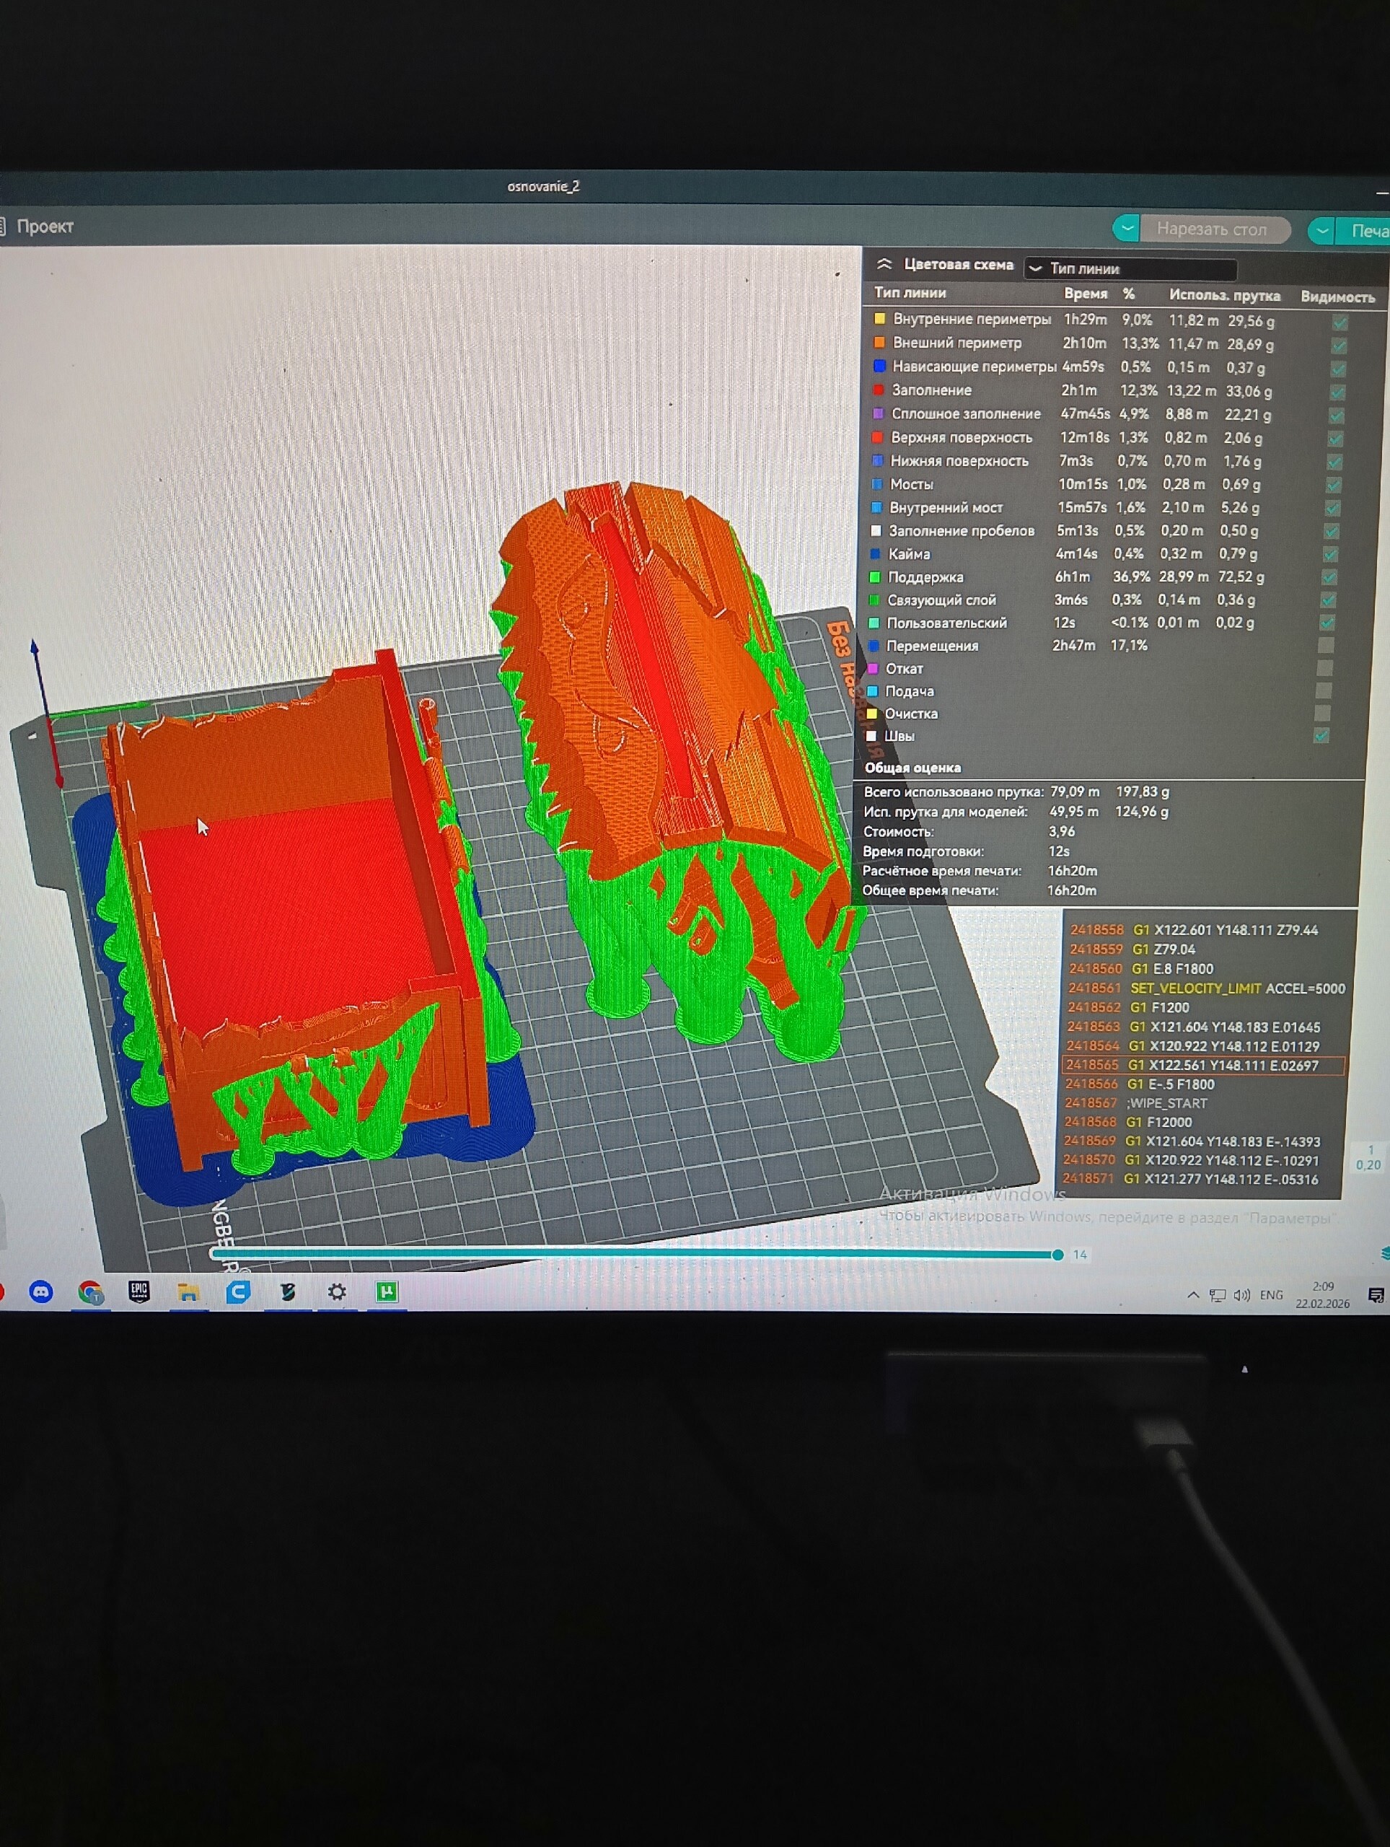This screenshot has width=1390, height=1847.
Task: Launch Epic Games from taskbar
Action: (x=138, y=1291)
